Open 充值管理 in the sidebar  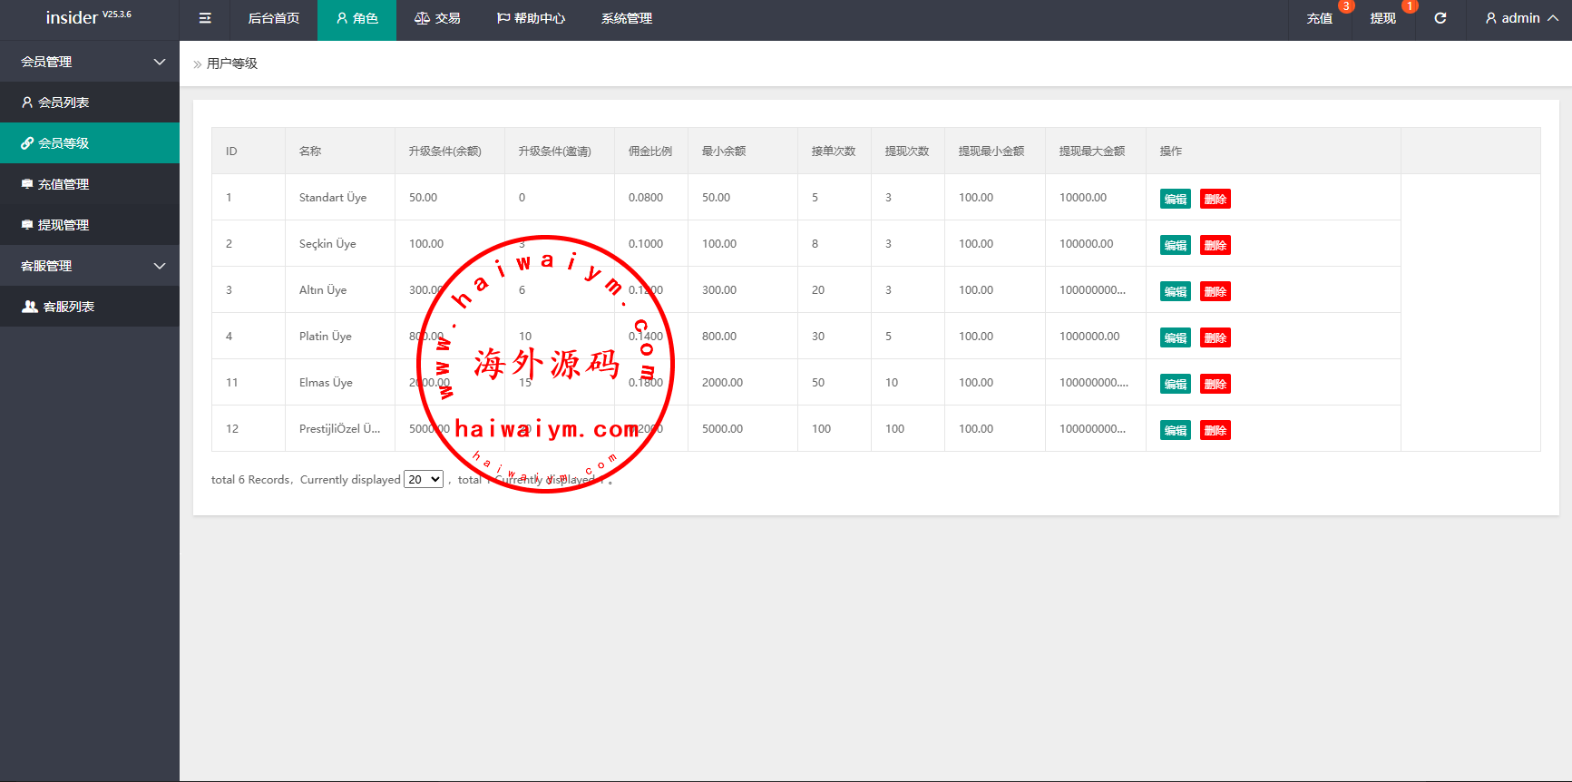(63, 184)
